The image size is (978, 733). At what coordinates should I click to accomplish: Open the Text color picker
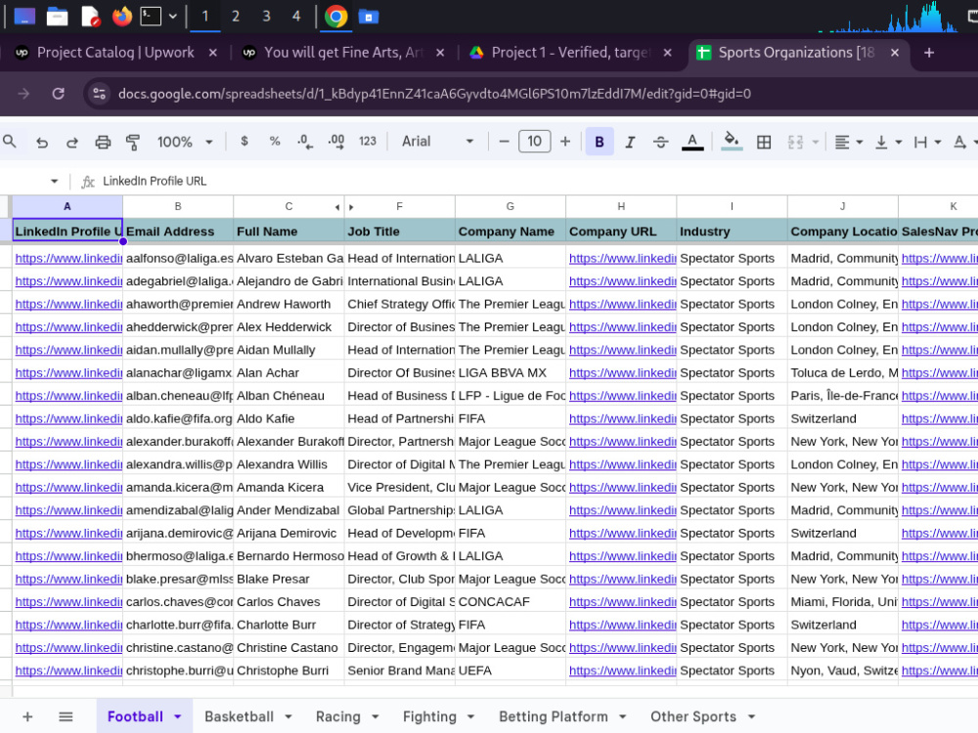point(692,142)
